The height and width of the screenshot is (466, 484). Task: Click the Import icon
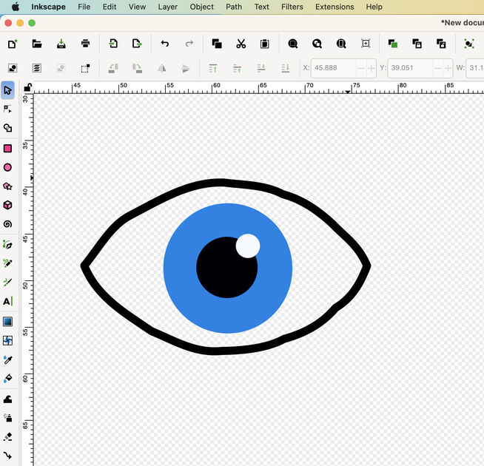113,44
